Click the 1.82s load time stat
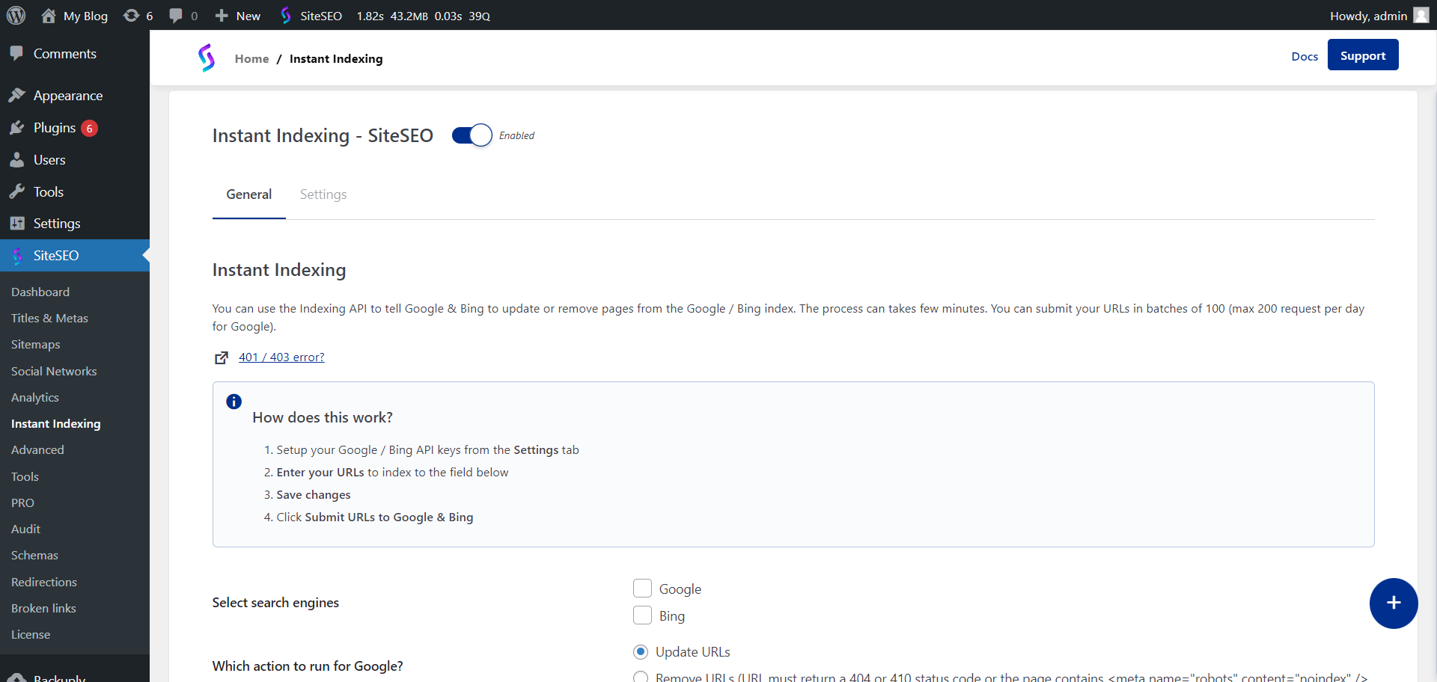The image size is (1437, 682). tap(370, 16)
